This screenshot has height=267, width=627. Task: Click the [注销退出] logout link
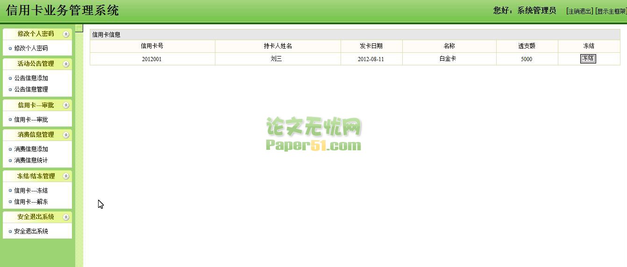click(x=579, y=11)
